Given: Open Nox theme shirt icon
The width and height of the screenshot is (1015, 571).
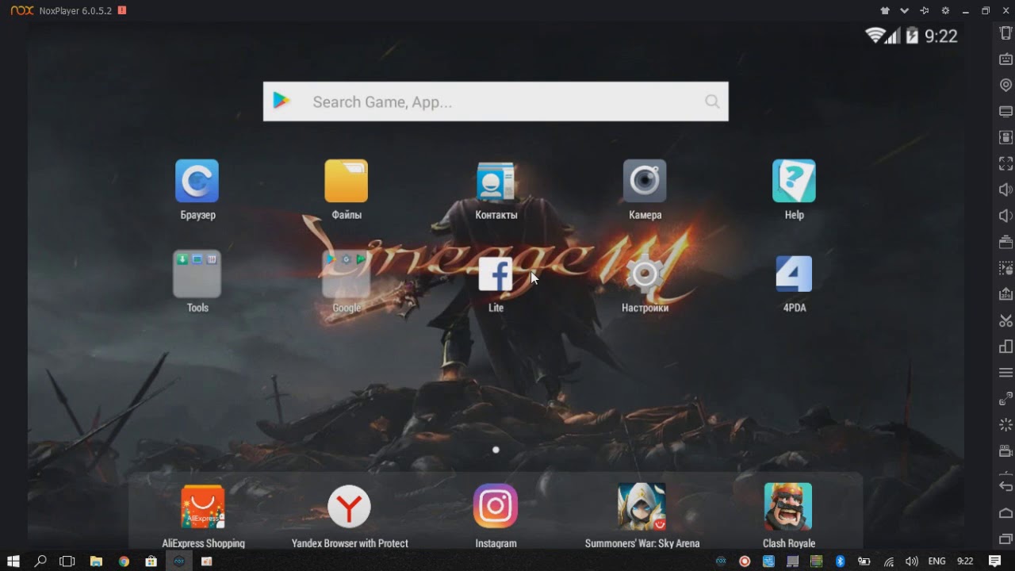Looking at the screenshot, I should [x=885, y=10].
